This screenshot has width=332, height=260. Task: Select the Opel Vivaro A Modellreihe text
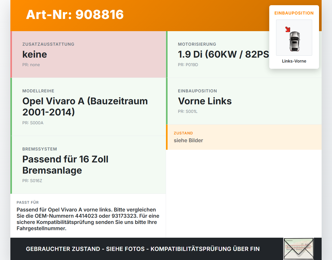(x=85, y=106)
